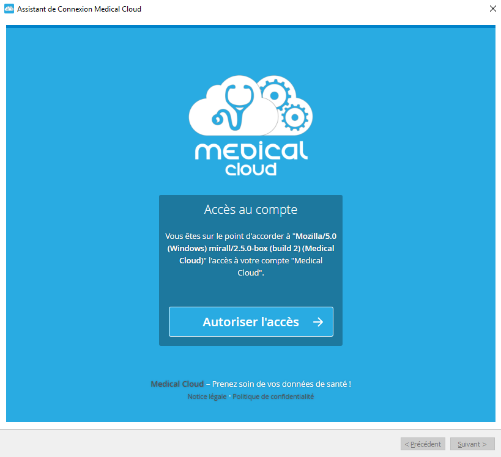Click the large "medical" wordmark in the logo
This screenshot has width=501, height=457.
[x=251, y=150]
